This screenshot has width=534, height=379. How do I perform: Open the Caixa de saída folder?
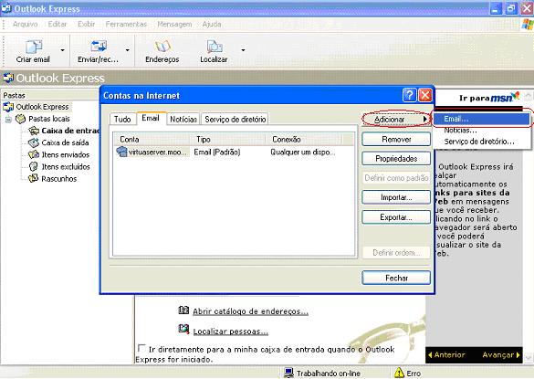(65, 142)
